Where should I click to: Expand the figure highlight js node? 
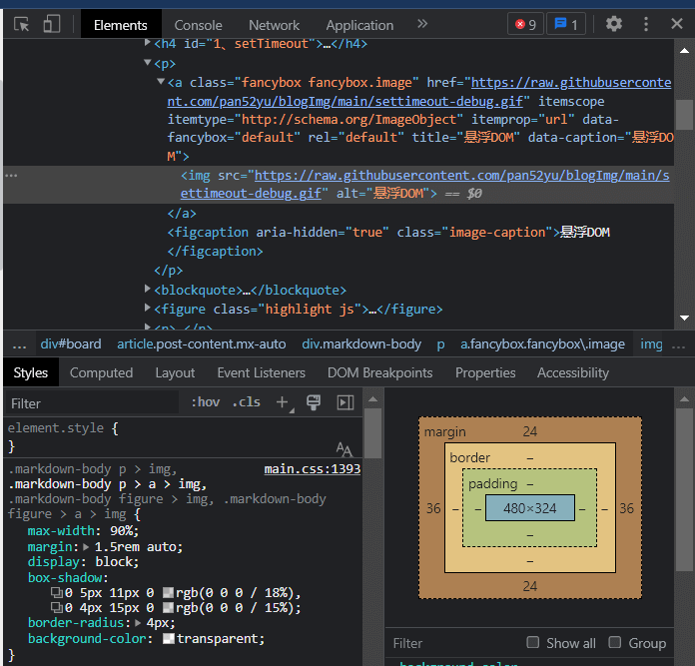[148, 308]
